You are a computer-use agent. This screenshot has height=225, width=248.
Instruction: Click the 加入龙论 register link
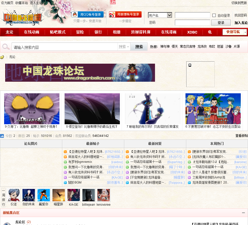point(241,23)
